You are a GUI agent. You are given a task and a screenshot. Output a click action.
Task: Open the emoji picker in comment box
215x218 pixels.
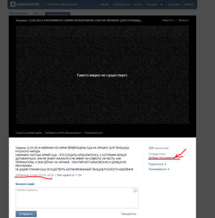tap(135, 191)
